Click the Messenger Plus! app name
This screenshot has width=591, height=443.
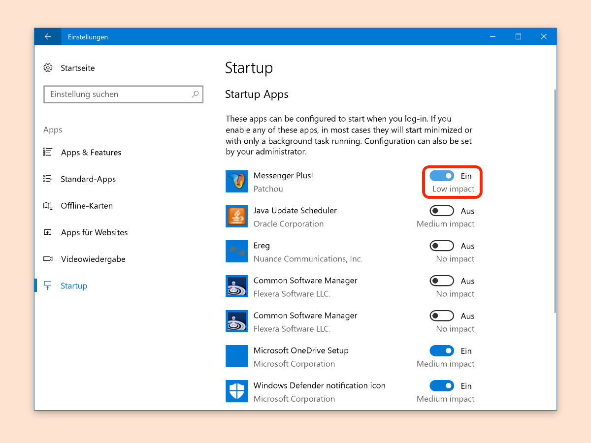(283, 176)
